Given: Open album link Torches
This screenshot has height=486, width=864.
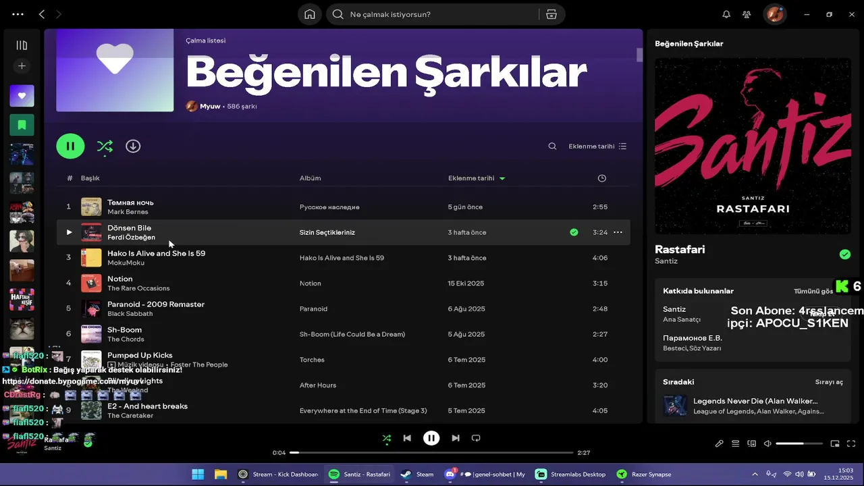Looking at the screenshot, I should tap(312, 360).
